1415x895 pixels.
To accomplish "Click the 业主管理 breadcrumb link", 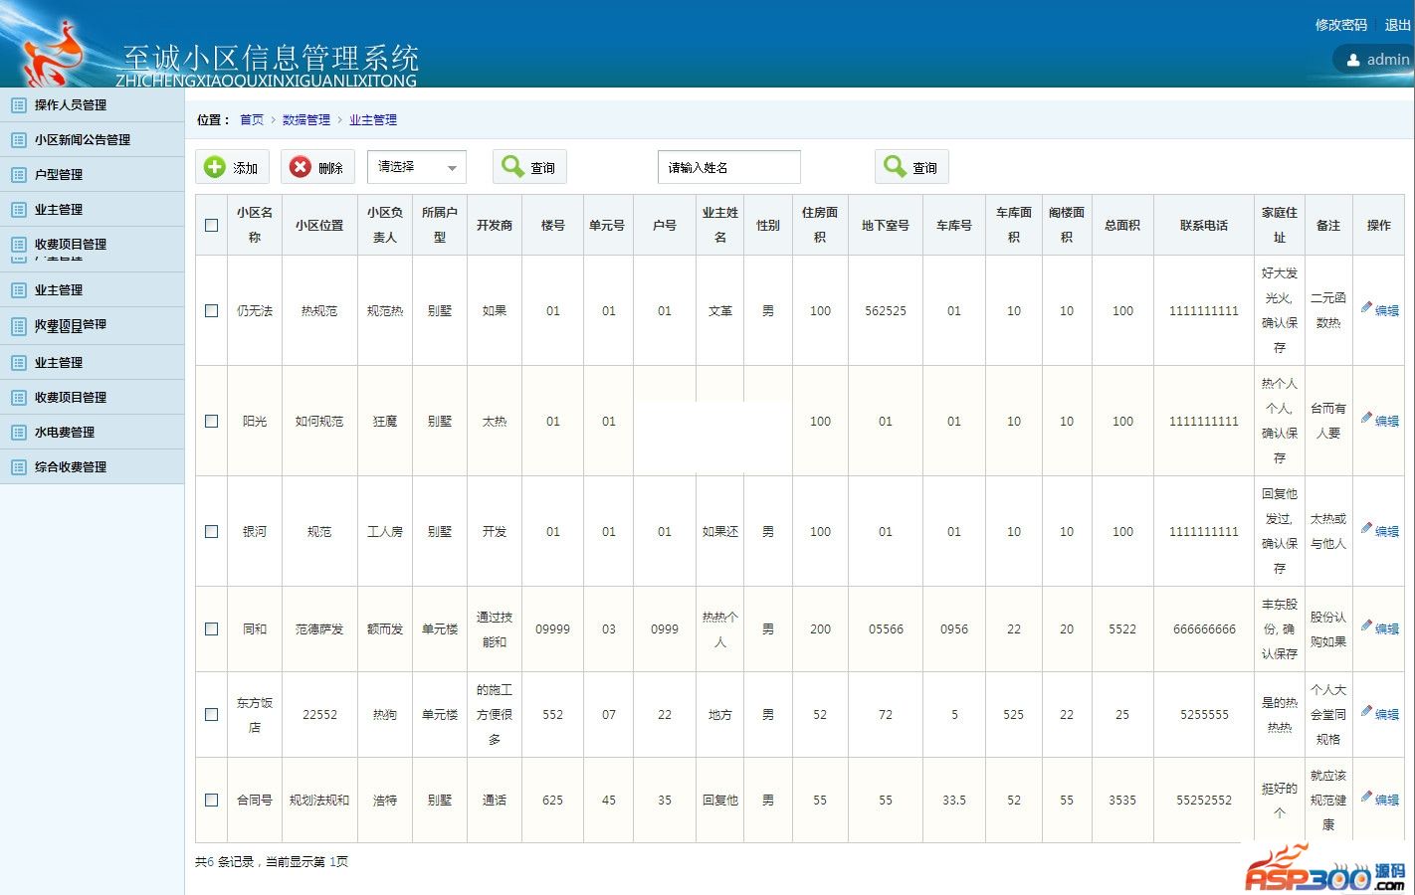I will [x=373, y=119].
